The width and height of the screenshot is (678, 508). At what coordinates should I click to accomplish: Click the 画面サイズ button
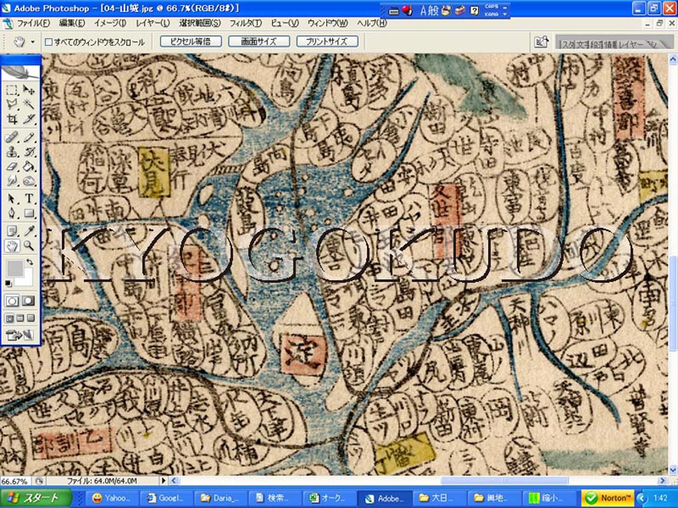click(259, 42)
